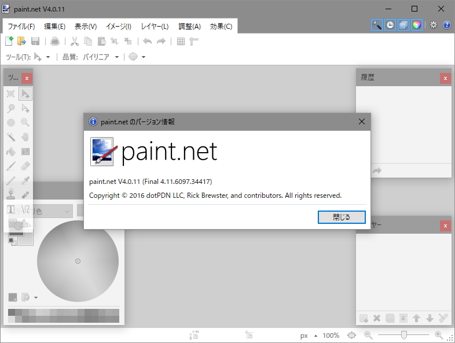
Task: Select the Ellipse Select tool
Action: tap(11, 123)
